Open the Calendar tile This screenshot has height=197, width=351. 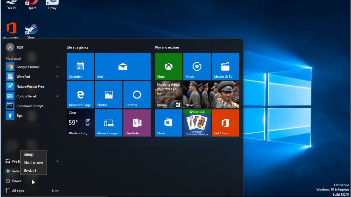click(x=80, y=66)
